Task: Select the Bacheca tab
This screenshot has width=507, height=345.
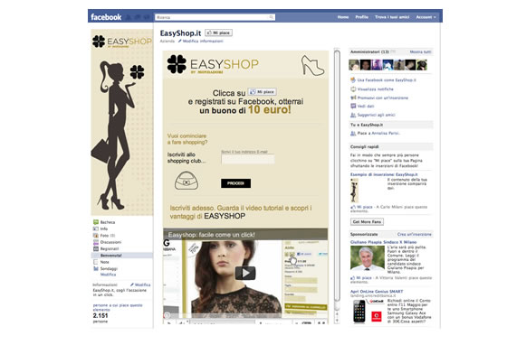Action: coord(108,222)
